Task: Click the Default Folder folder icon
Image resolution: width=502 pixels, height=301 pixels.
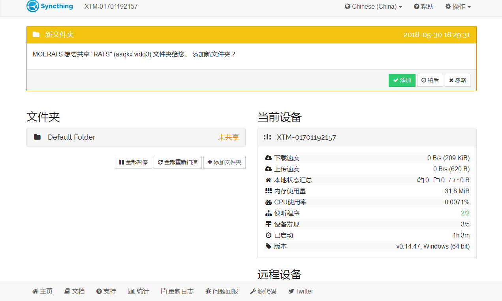Action: click(38, 137)
